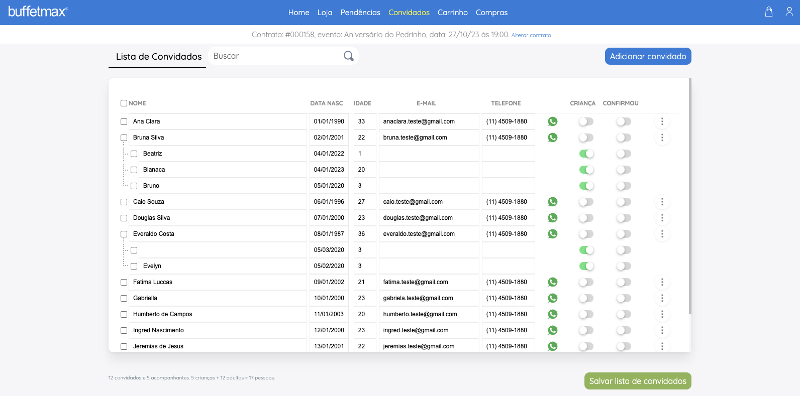Open the shopping bag icon in header
Image resolution: width=800 pixels, height=396 pixels.
tap(769, 12)
